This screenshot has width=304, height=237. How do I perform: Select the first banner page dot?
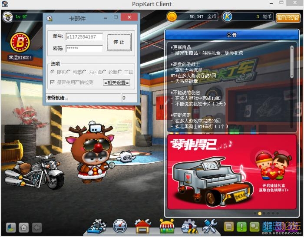click(x=255, y=214)
